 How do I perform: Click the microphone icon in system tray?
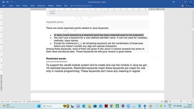165,106
